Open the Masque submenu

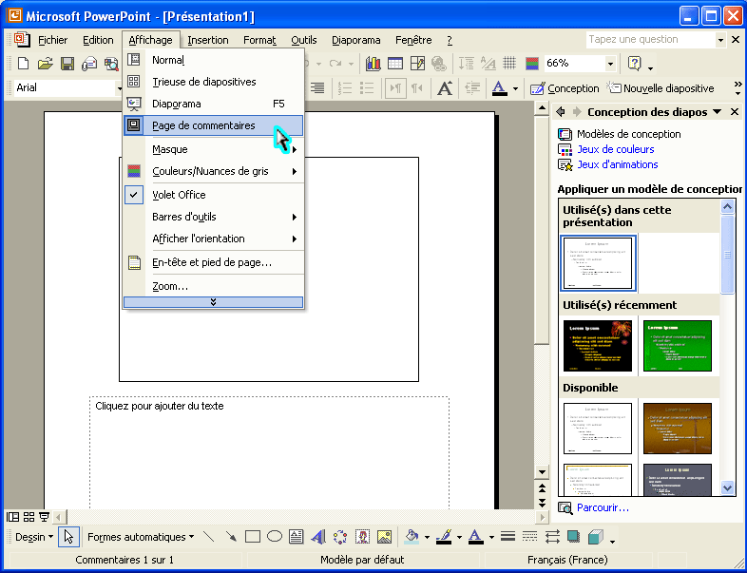(x=214, y=149)
